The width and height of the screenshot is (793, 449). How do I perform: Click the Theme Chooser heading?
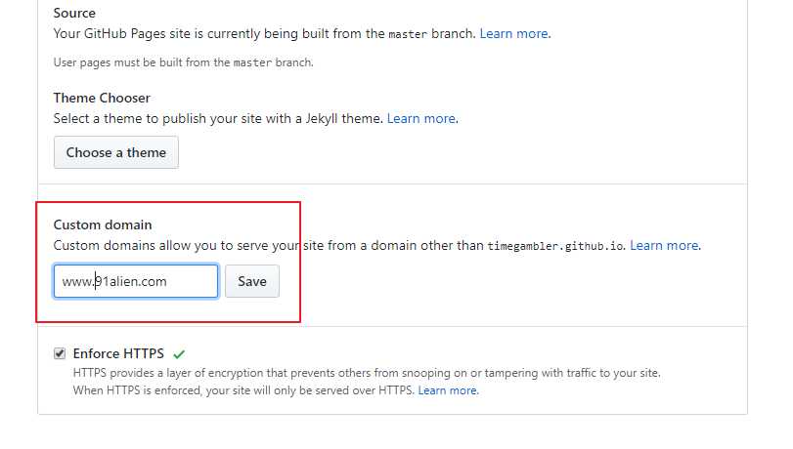[x=102, y=98]
